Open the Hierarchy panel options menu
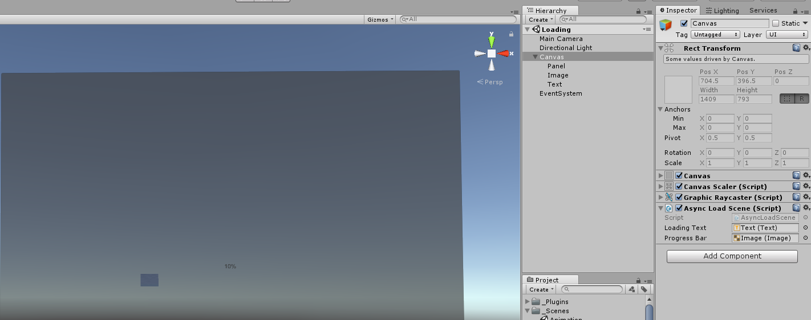Image resolution: width=811 pixels, height=320 pixels. [x=648, y=11]
